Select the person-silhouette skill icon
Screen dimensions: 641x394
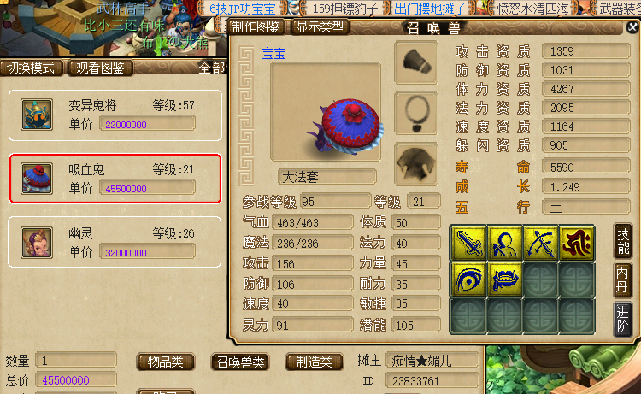click(x=504, y=244)
